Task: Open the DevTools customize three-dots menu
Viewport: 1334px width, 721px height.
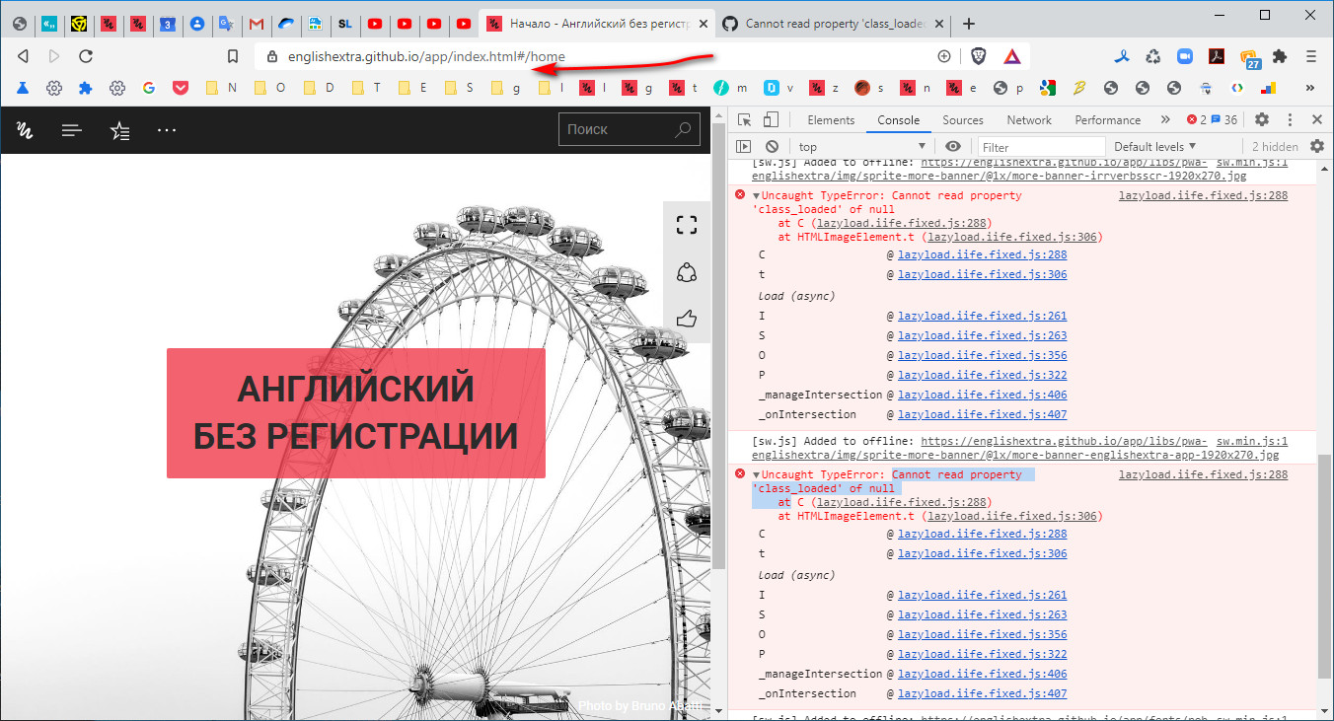Action: [x=1291, y=120]
